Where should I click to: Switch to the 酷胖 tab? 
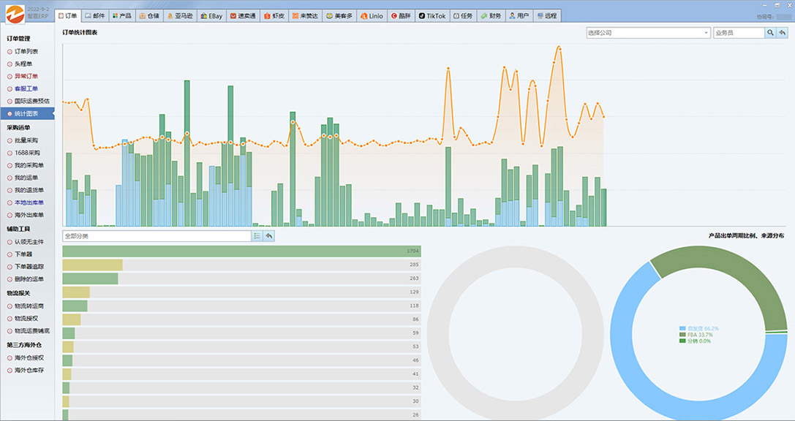401,16
